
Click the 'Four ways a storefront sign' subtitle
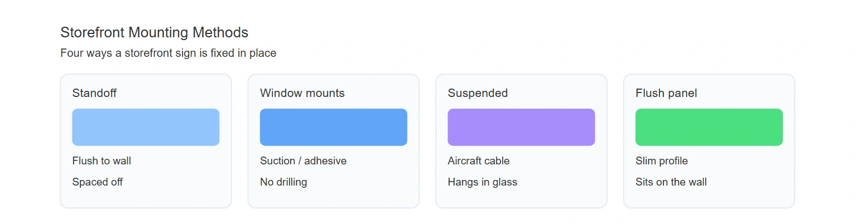coord(168,53)
